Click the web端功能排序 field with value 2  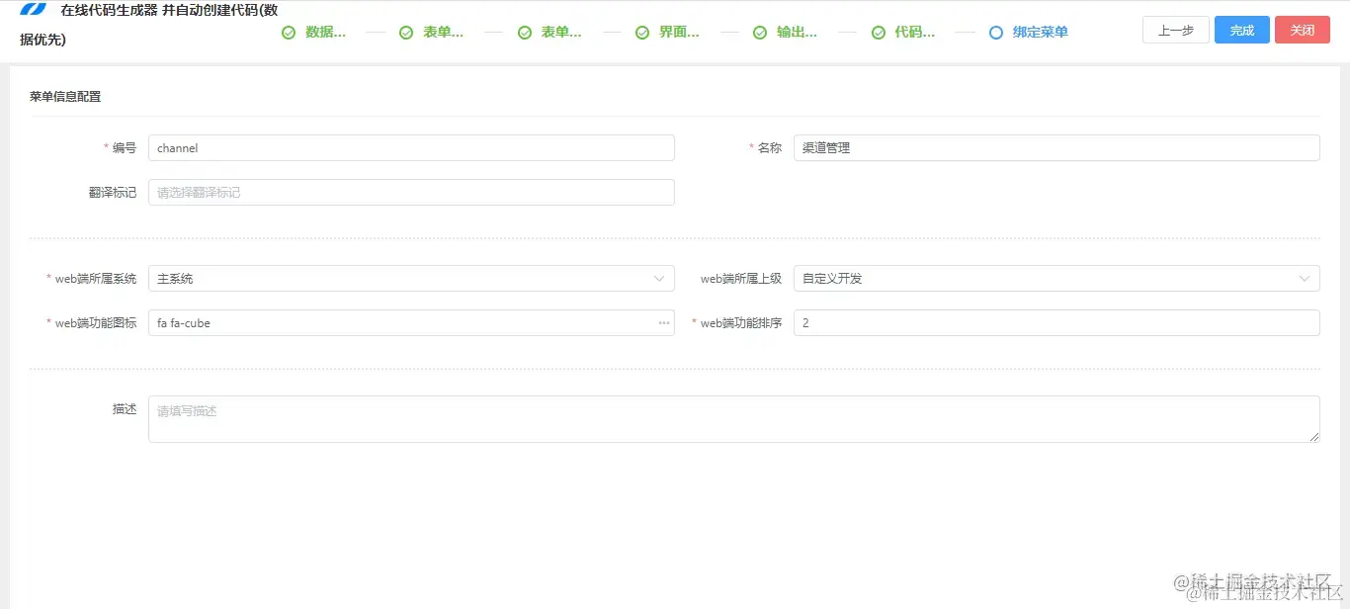pyautogui.click(x=1056, y=322)
